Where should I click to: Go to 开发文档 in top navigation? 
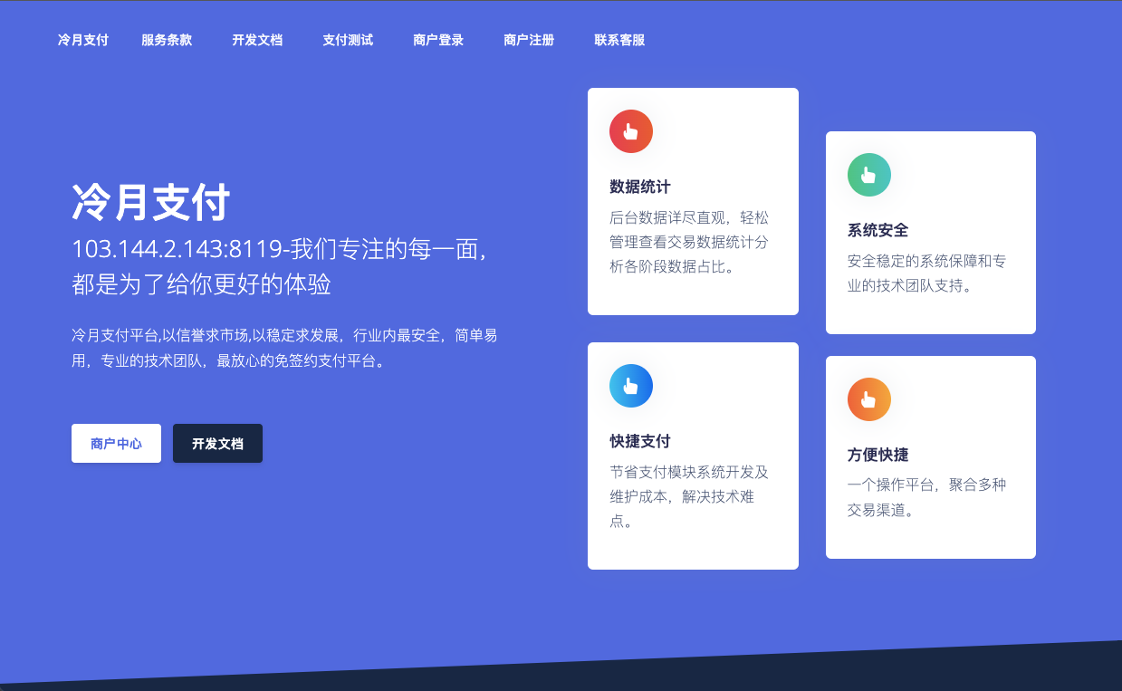[x=257, y=40]
